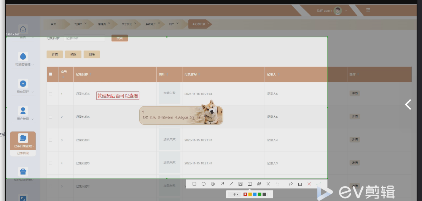Open the emoji sticker tool
Image resolution: width=422 pixels, height=201 pixels.
click(213, 184)
